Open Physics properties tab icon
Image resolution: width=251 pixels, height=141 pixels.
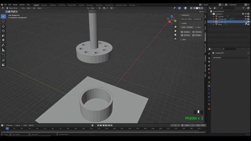coord(209,93)
